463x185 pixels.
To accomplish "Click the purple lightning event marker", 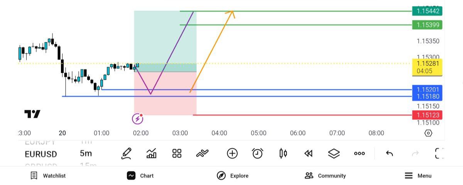I will [138, 119].
